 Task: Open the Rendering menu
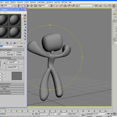tap(50, 2)
